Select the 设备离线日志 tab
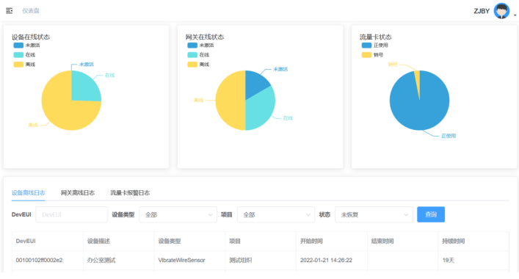The image size is (519, 279). tap(29, 192)
